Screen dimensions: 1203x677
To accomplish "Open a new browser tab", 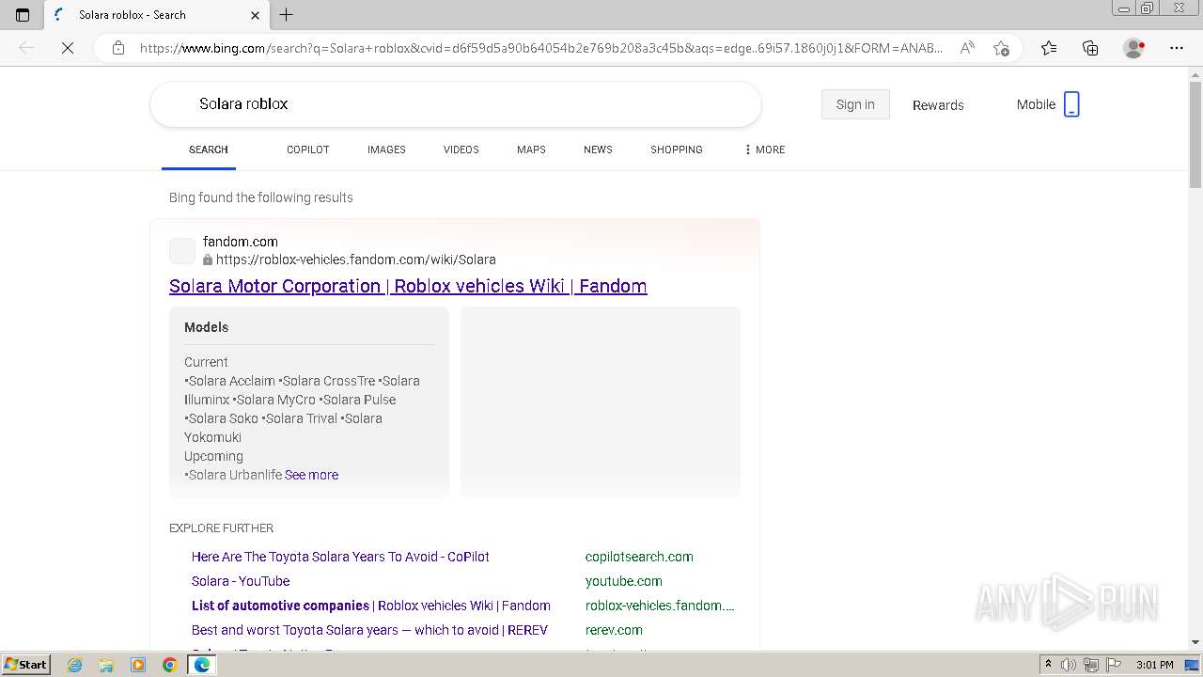I will coord(287,15).
